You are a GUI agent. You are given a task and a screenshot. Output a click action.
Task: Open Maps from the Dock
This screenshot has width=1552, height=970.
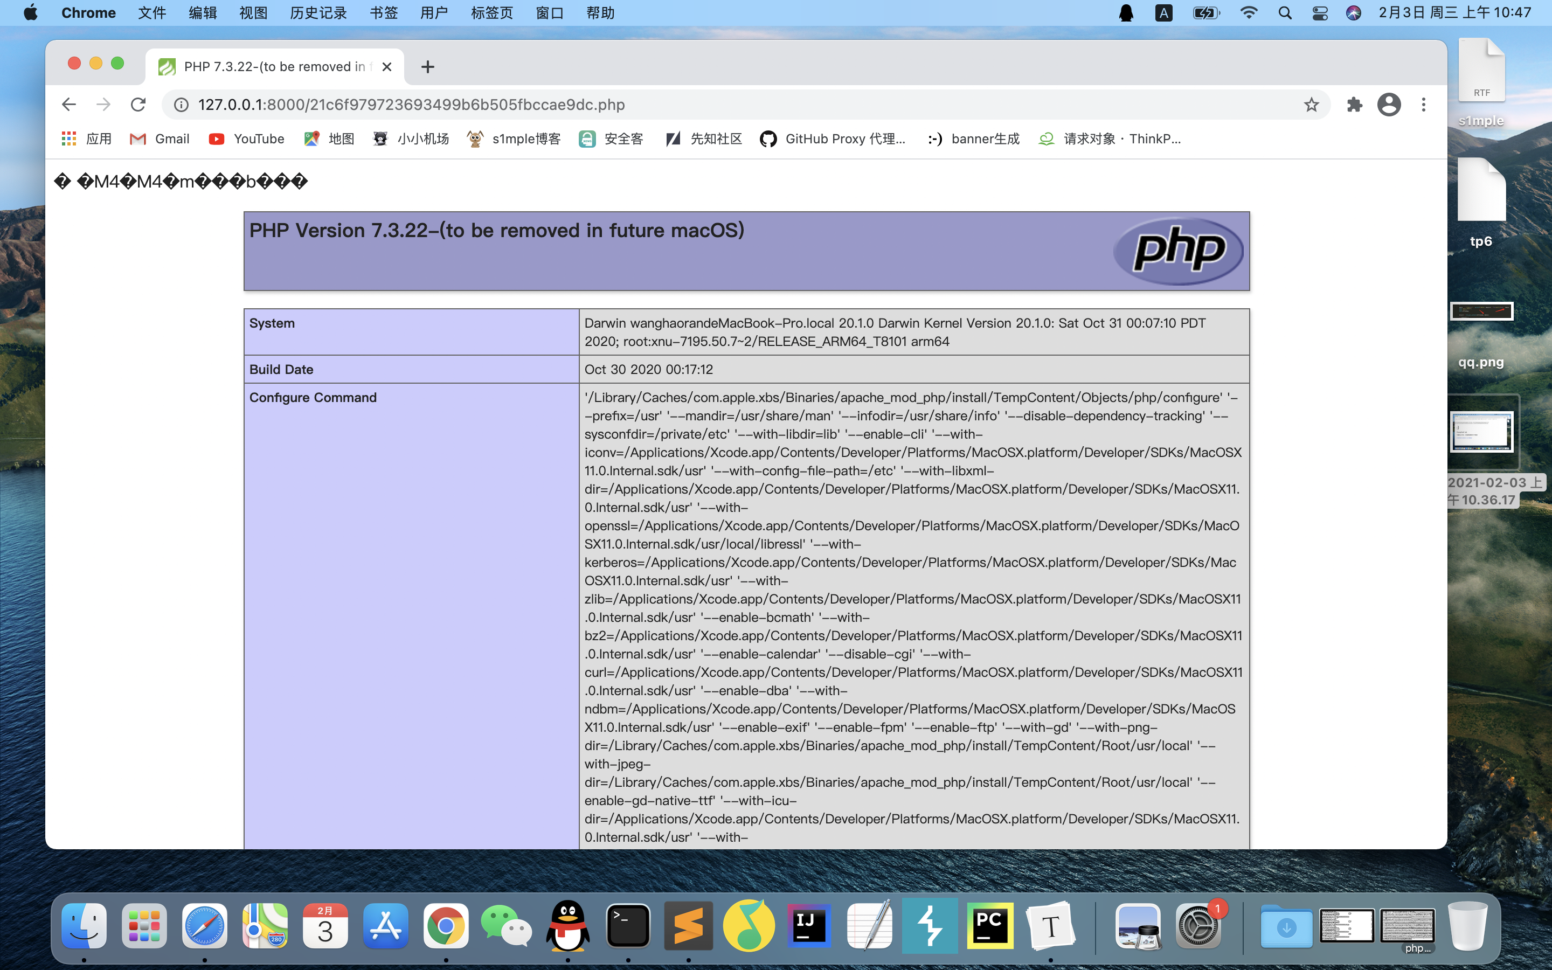[x=265, y=926]
